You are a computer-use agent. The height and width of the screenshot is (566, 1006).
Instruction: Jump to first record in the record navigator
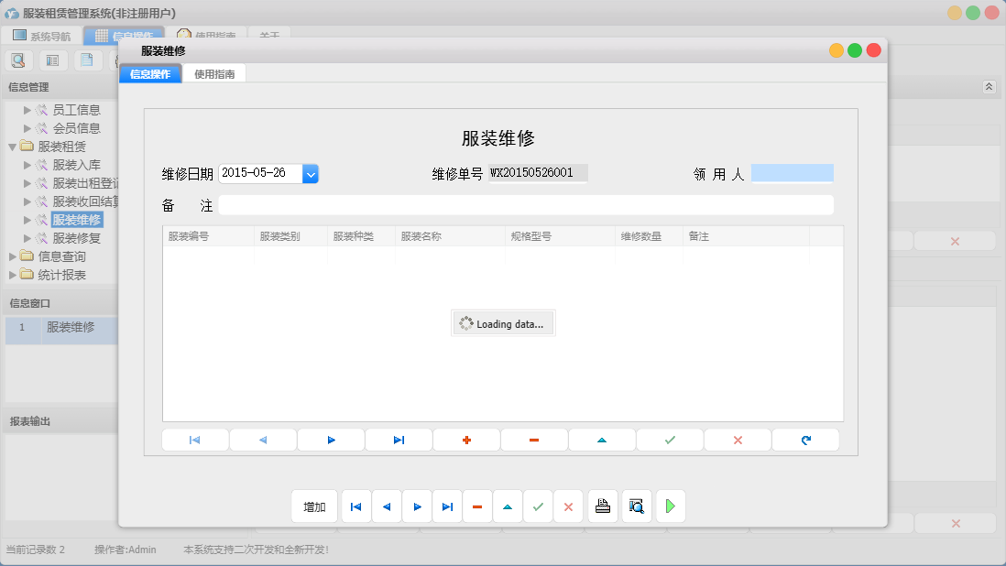pos(195,440)
